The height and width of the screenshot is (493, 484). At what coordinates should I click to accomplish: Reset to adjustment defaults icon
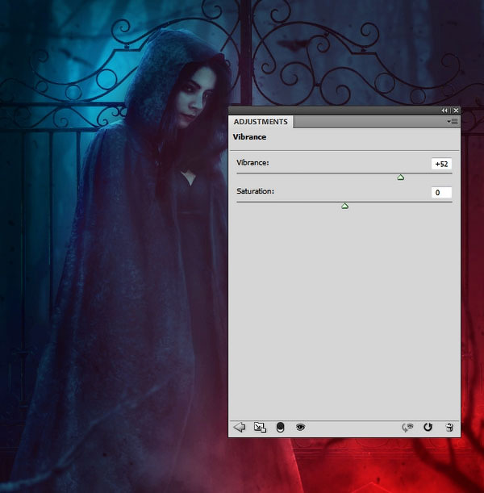click(x=428, y=427)
